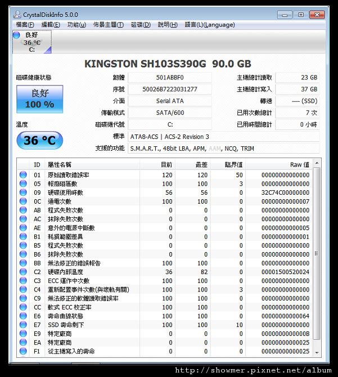This screenshot has height=377, width=338.
Task: Click the status orb for attribute E7
Action: [x=23, y=325]
